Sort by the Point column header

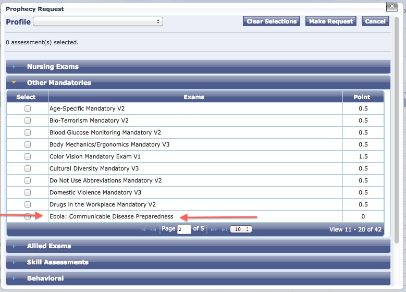[x=363, y=97]
